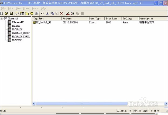Click the horizontal scrollbar right arrow

point(166,103)
